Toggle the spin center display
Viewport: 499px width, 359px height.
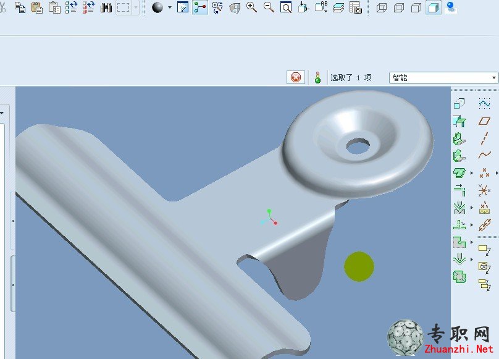coord(200,7)
